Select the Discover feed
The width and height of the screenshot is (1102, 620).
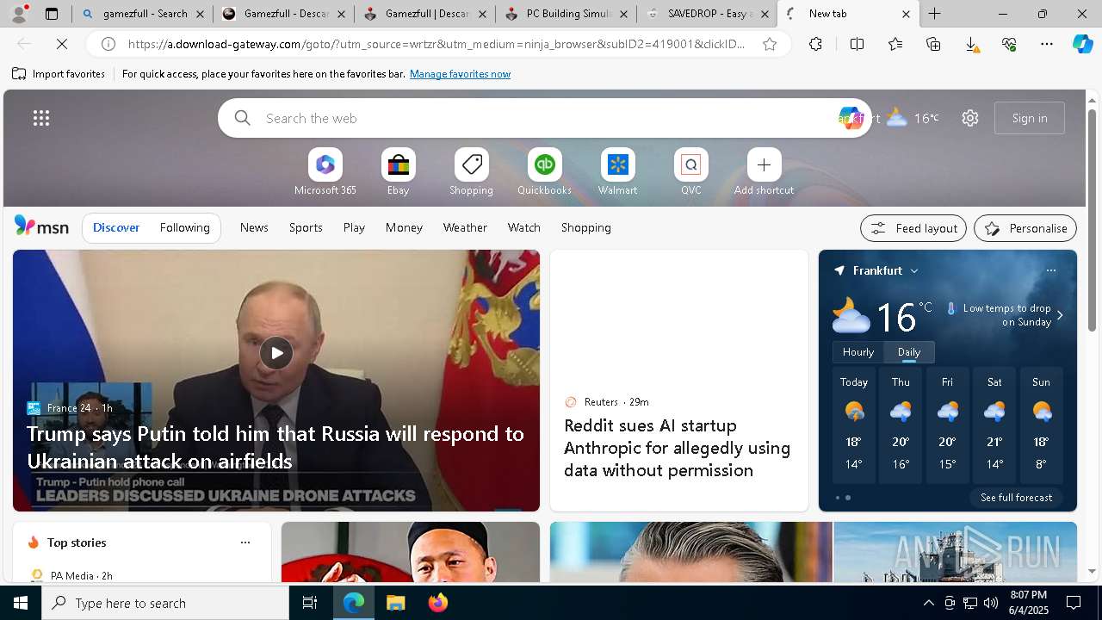[x=116, y=227]
